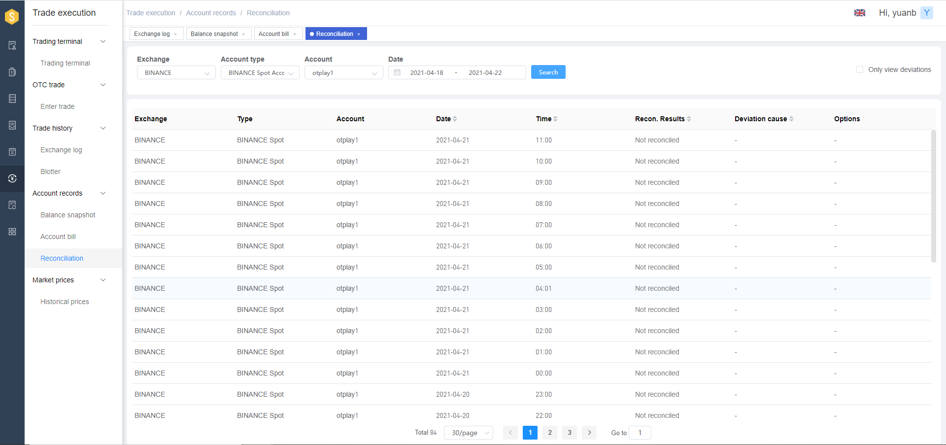Click the Go to page number input
Image resolution: width=946 pixels, height=445 pixels.
click(x=640, y=433)
